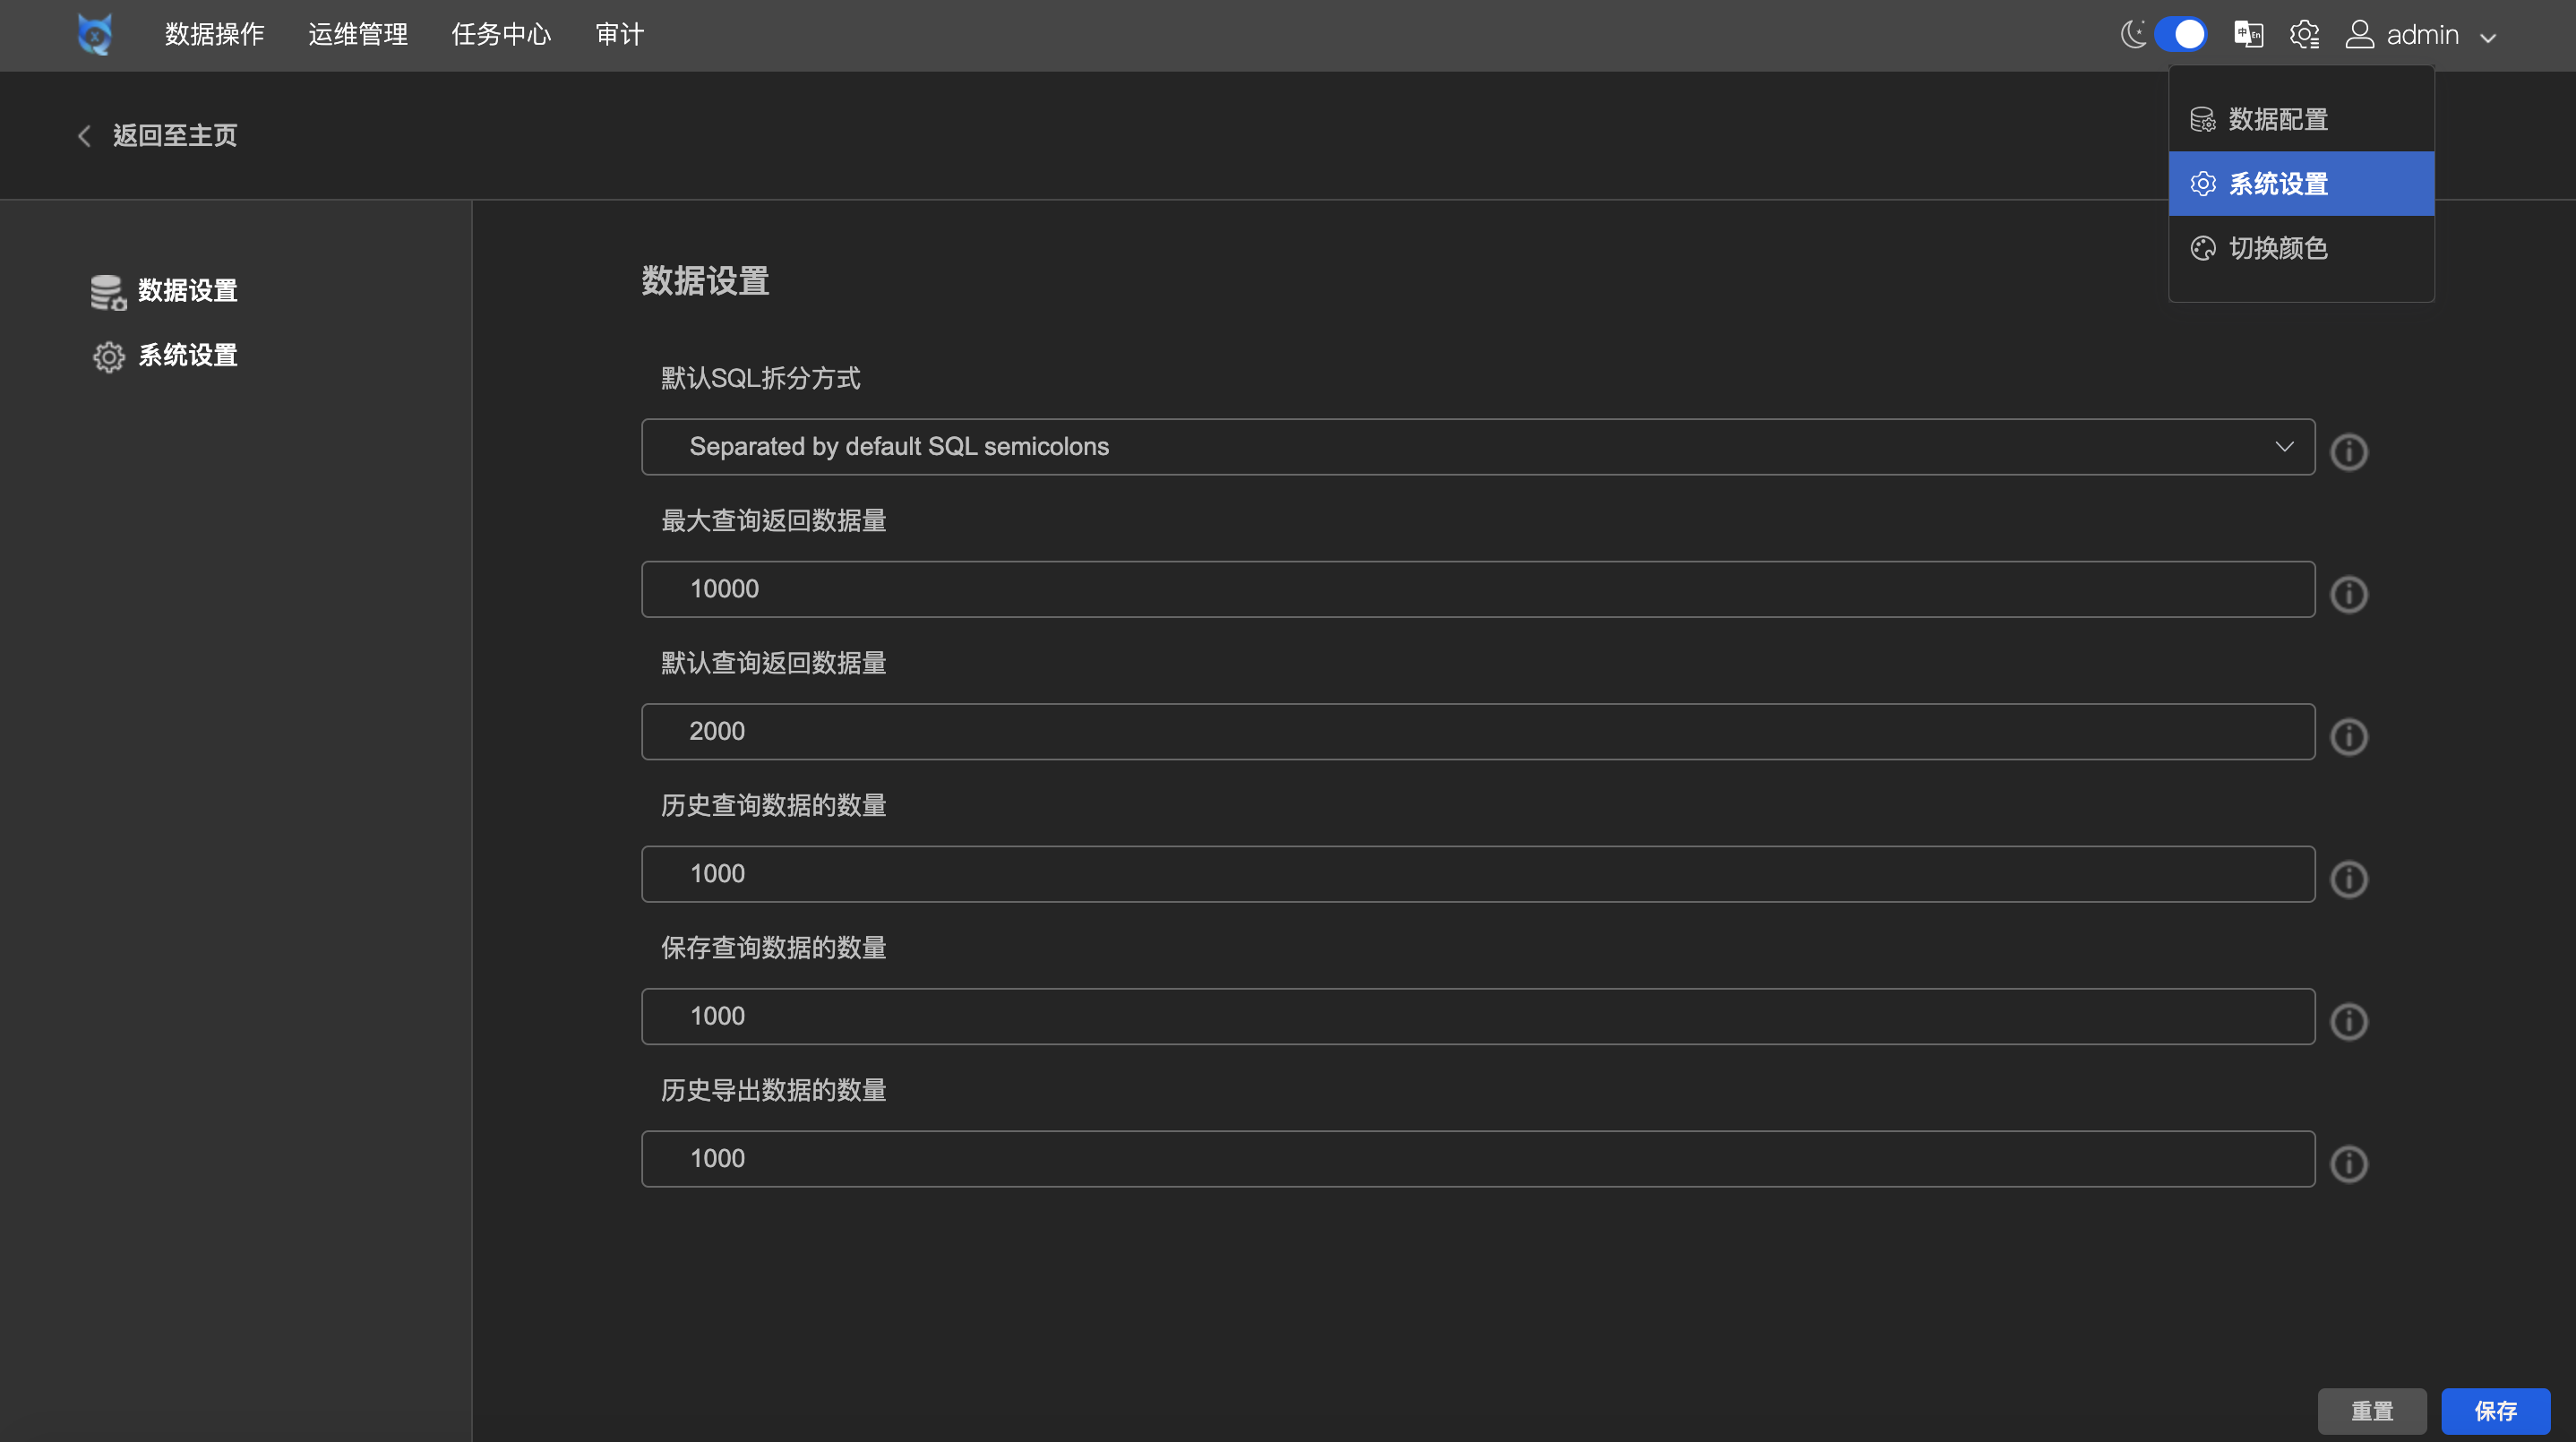Click the moon icon beside the theme switch
The width and height of the screenshot is (2576, 1442).
pos(2134,35)
